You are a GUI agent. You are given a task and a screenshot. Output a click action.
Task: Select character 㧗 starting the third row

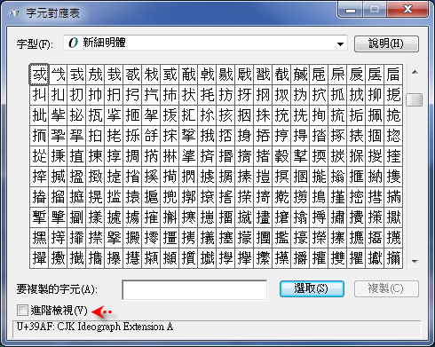tap(39, 115)
